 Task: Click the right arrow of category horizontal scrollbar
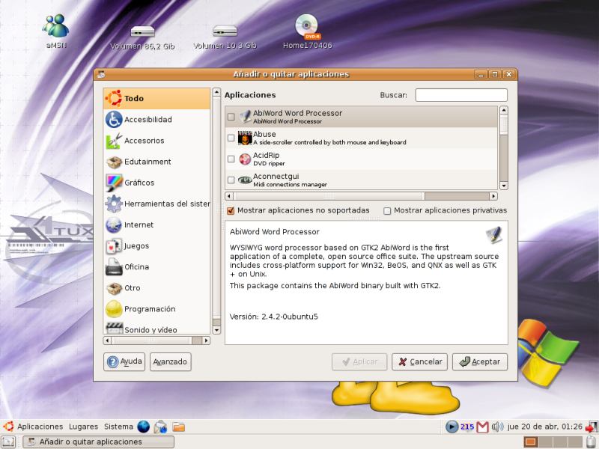207,340
